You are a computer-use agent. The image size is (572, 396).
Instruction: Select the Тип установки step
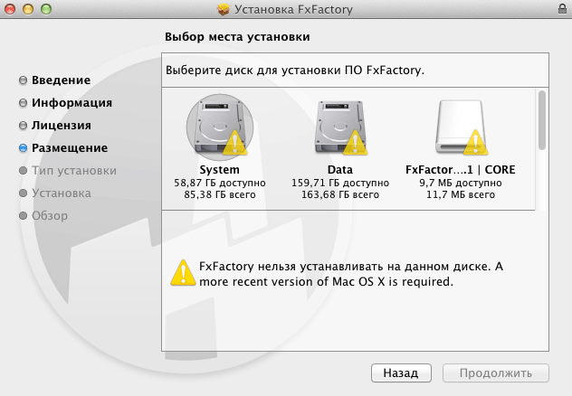(x=74, y=171)
